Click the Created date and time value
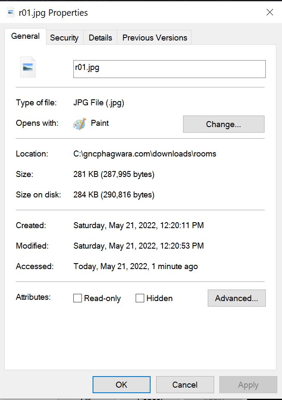The image size is (282, 400). (138, 225)
